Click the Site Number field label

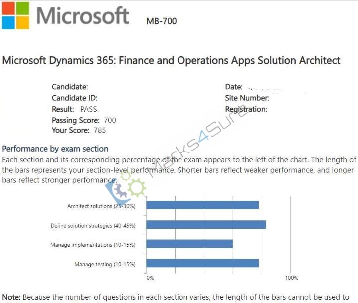tap(247, 98)
